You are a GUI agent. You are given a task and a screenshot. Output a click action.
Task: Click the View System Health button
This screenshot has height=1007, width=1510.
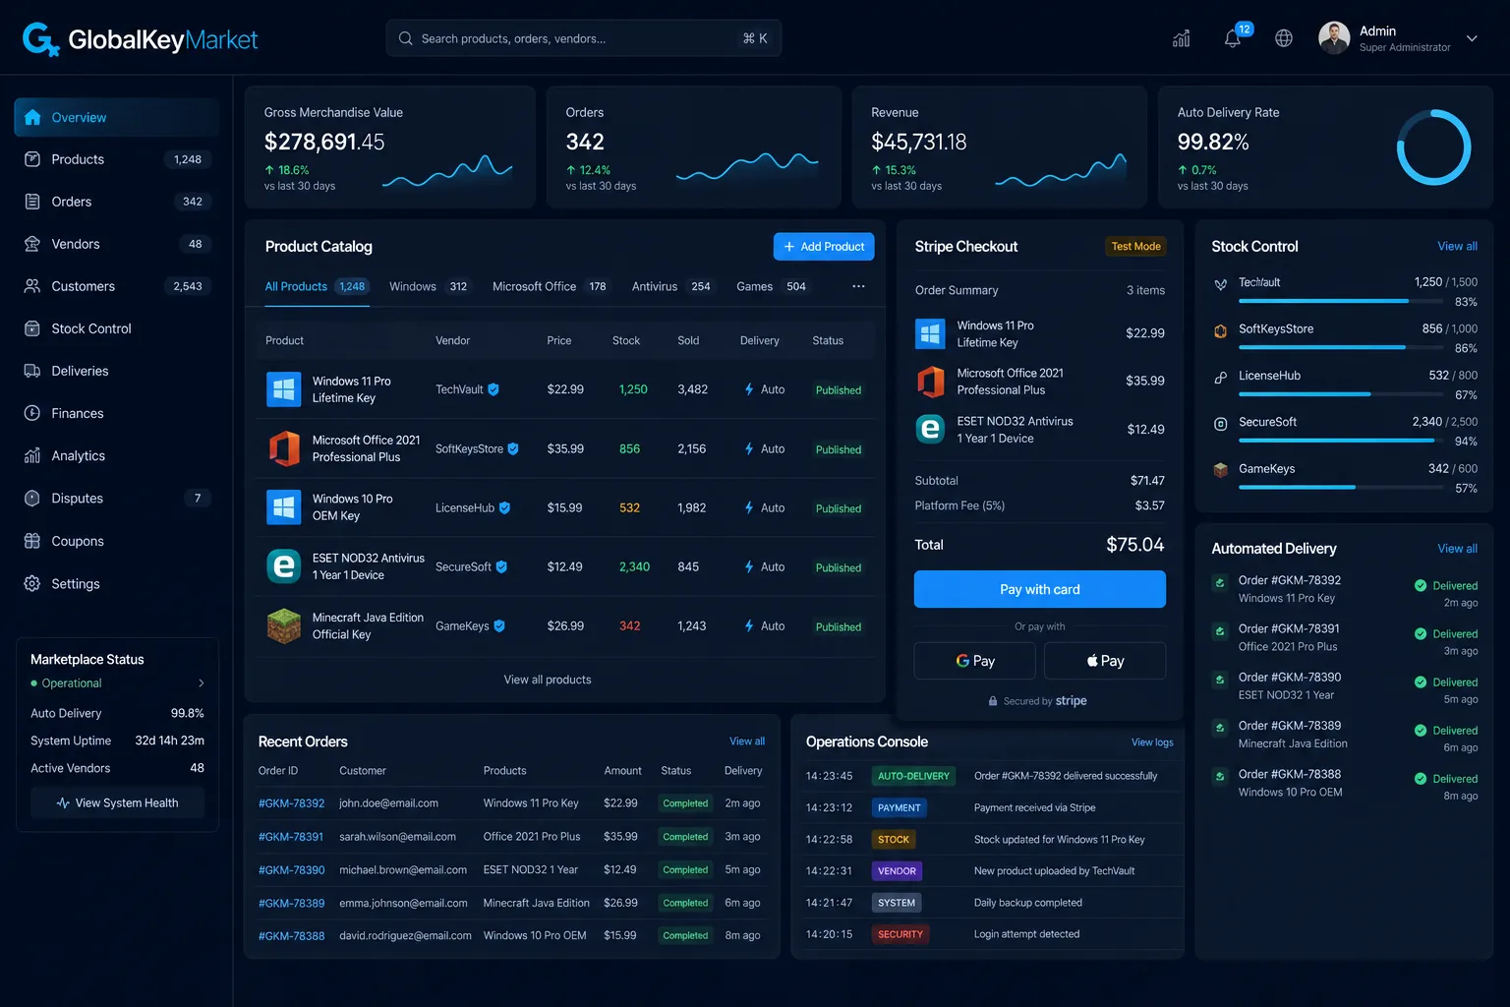point(117,802)
